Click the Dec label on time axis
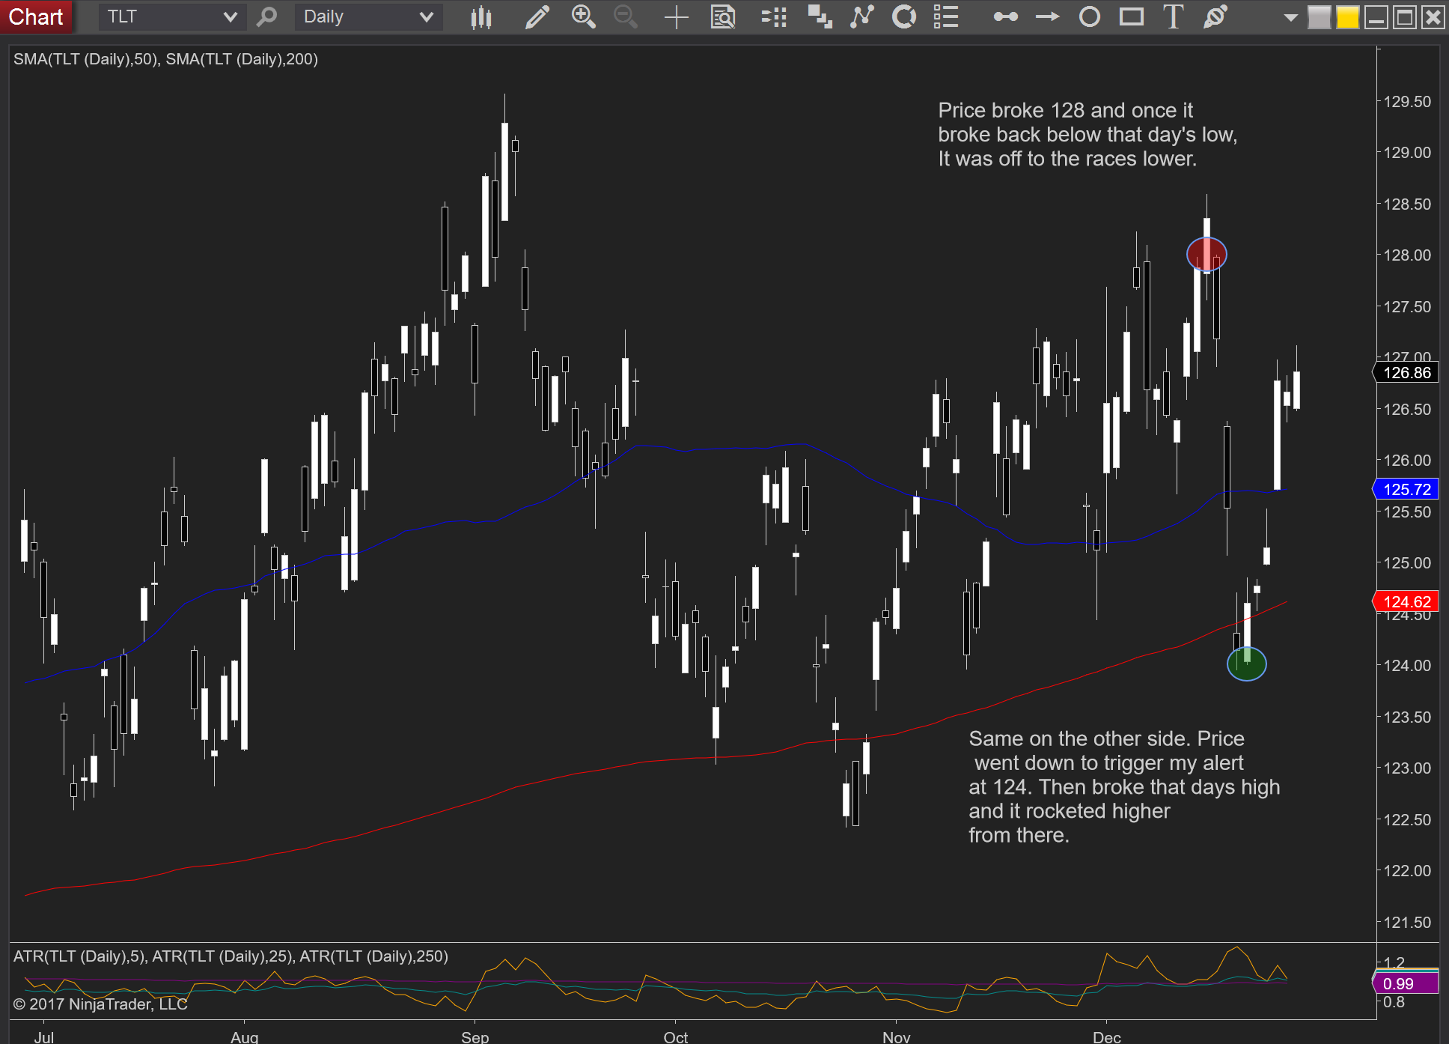Screen dimensions: 1449x1044 coord(1107,1036)
